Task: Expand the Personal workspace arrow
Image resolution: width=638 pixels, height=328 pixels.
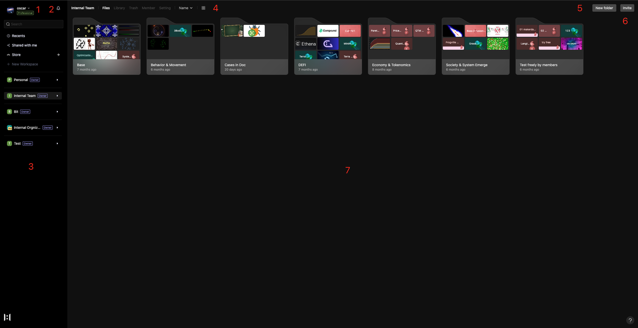Action: pos(57,80)
